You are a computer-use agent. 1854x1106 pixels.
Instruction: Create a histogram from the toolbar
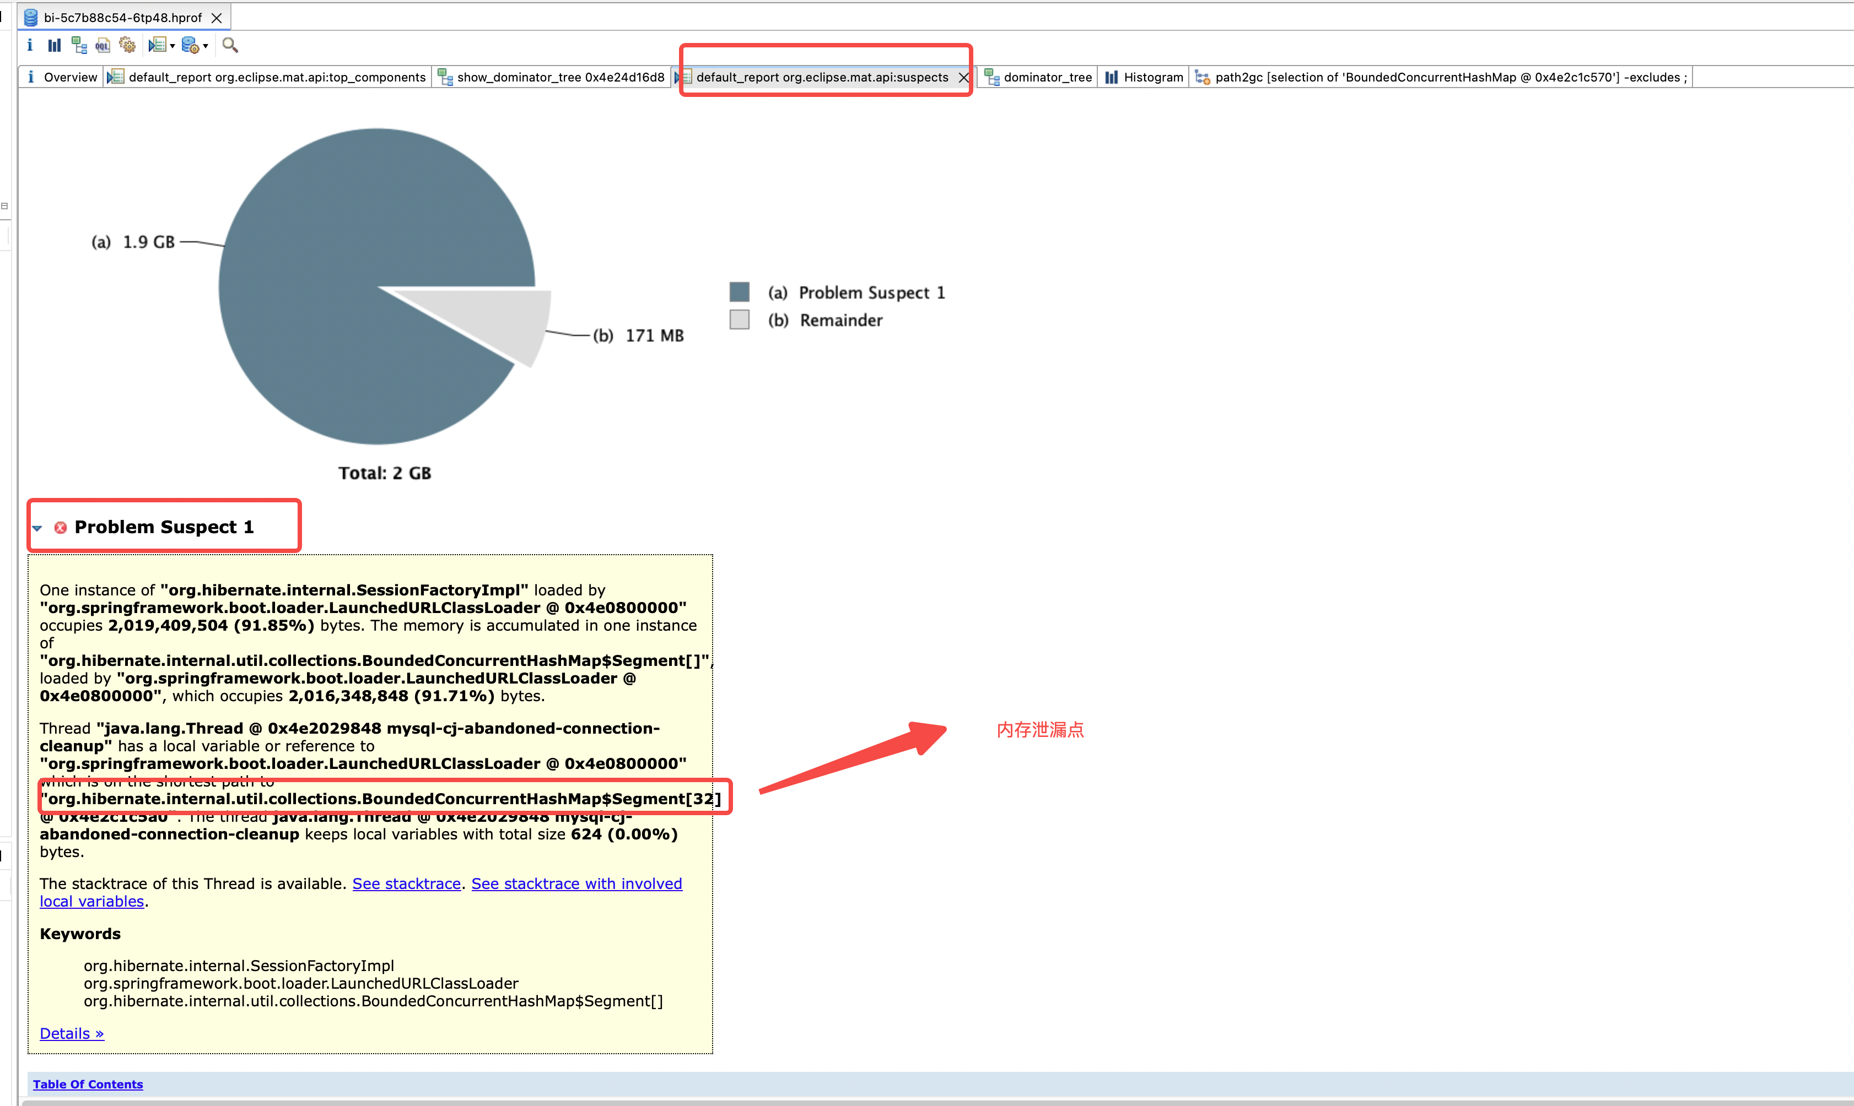tap(55, 46)
